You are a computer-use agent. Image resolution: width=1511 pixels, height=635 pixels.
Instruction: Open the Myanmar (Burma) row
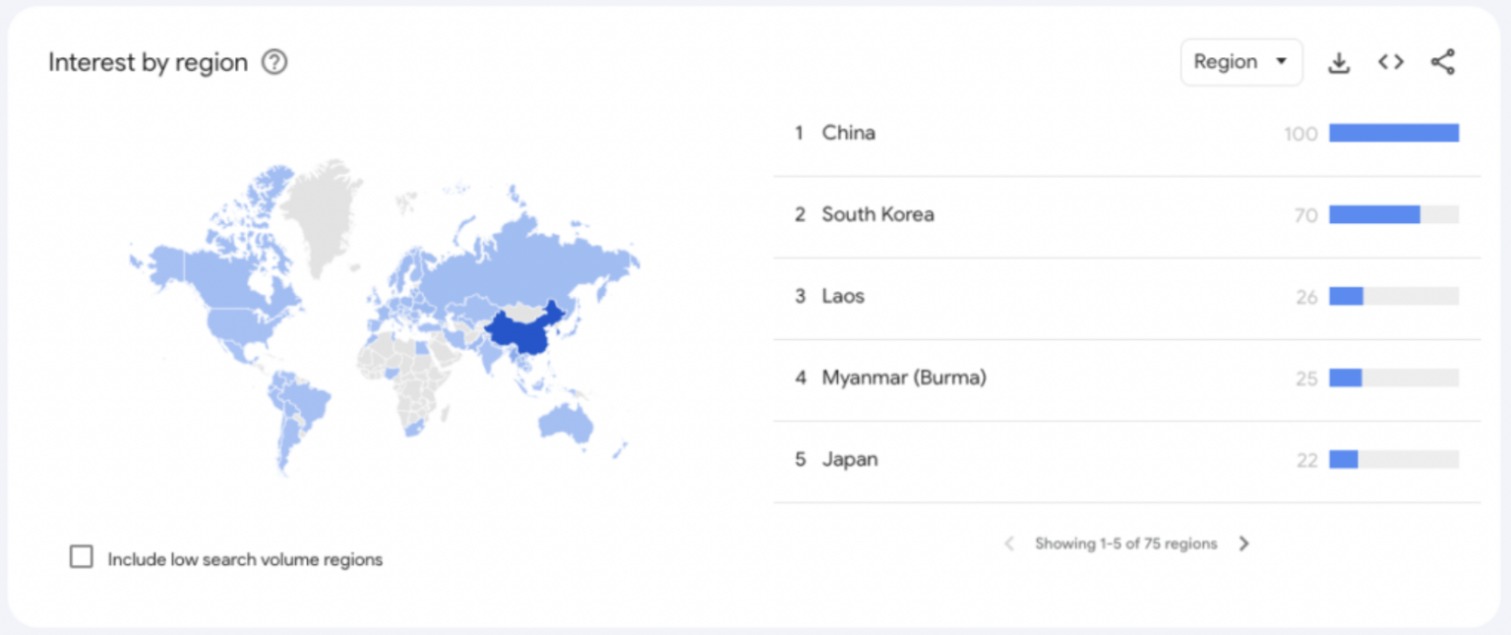pos(1126,378)
